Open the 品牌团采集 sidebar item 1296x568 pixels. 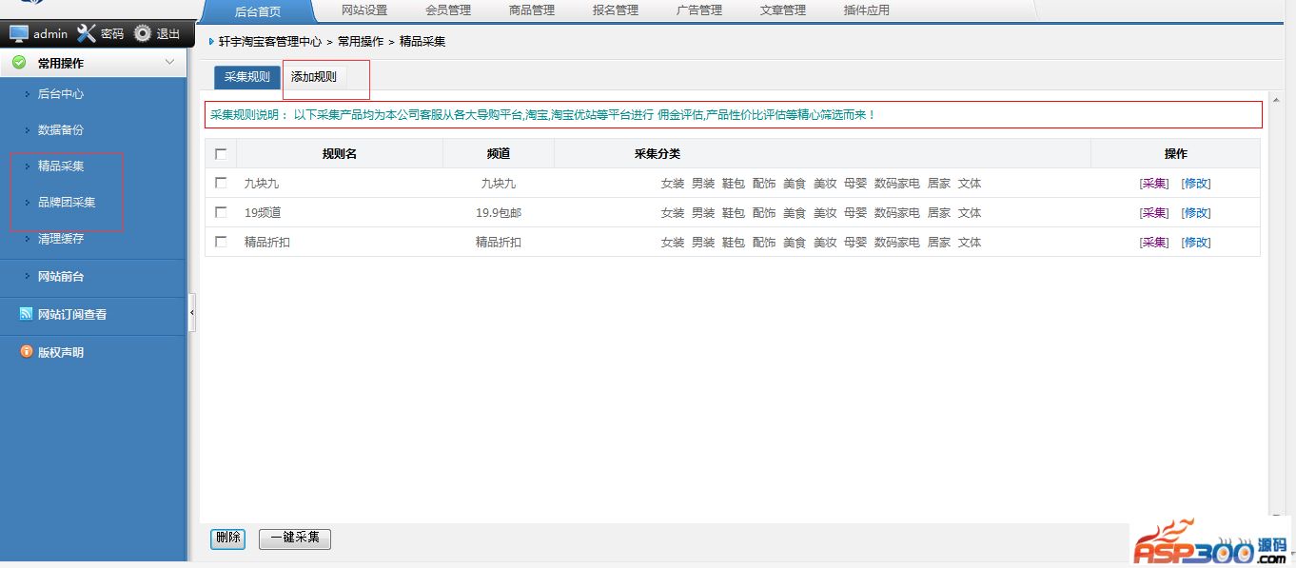click(x=67, y=203)
